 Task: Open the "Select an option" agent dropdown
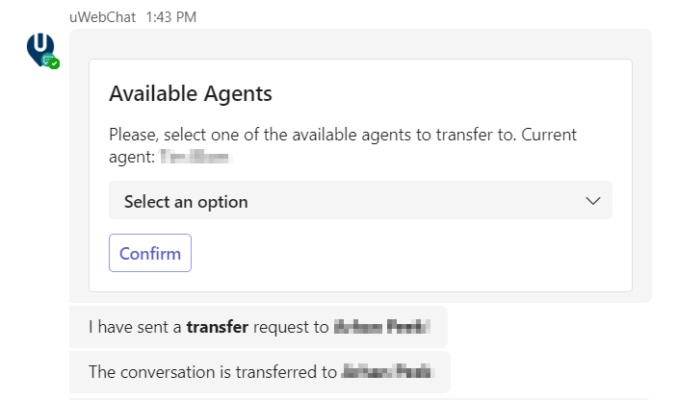click(359, 201)
